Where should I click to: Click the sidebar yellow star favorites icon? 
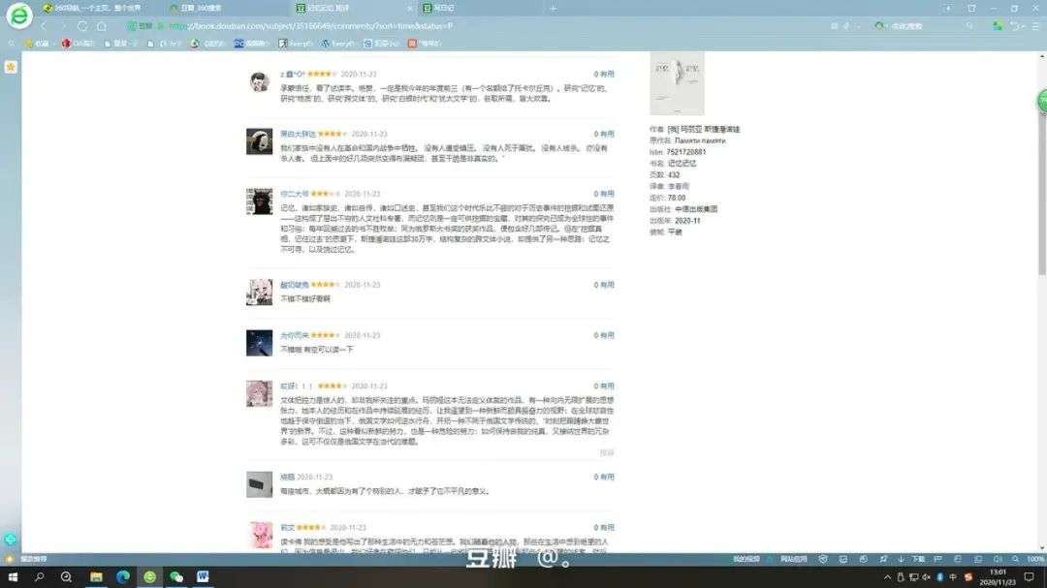(x=11, y=67)
